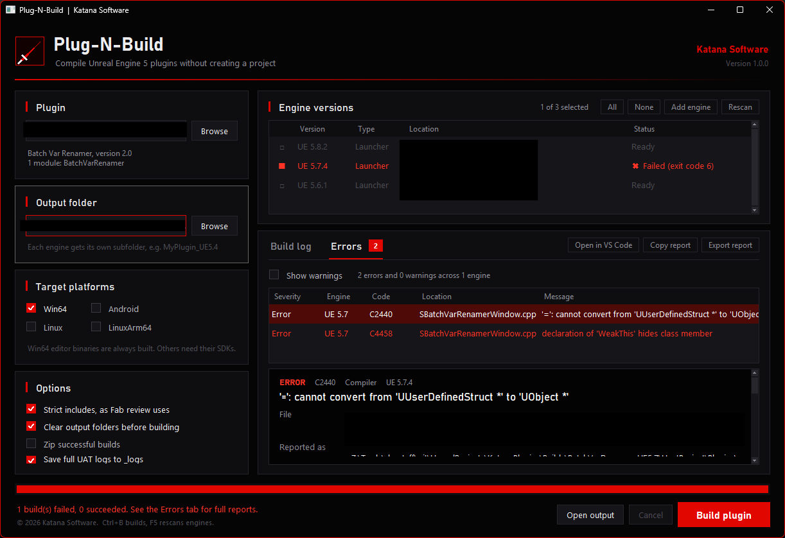The height and width of the screenshot is (538, 785).
Task: Tick the UE 5.6.1 engine checkbox
Action: coord(281,186)
